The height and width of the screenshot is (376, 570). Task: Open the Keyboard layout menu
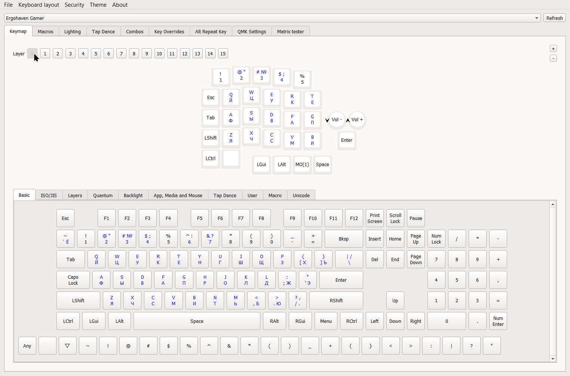tap(39, 5)
